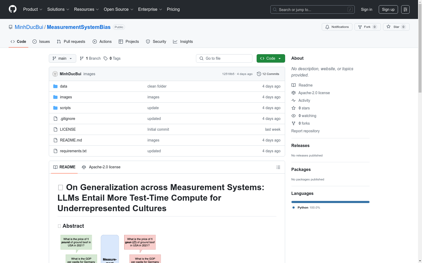Select the Code repository tab
422x263 pixels.
18,42
